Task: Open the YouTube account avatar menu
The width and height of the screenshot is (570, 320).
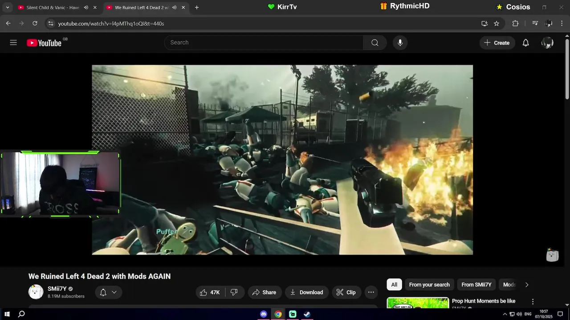Action: [547, 43]
